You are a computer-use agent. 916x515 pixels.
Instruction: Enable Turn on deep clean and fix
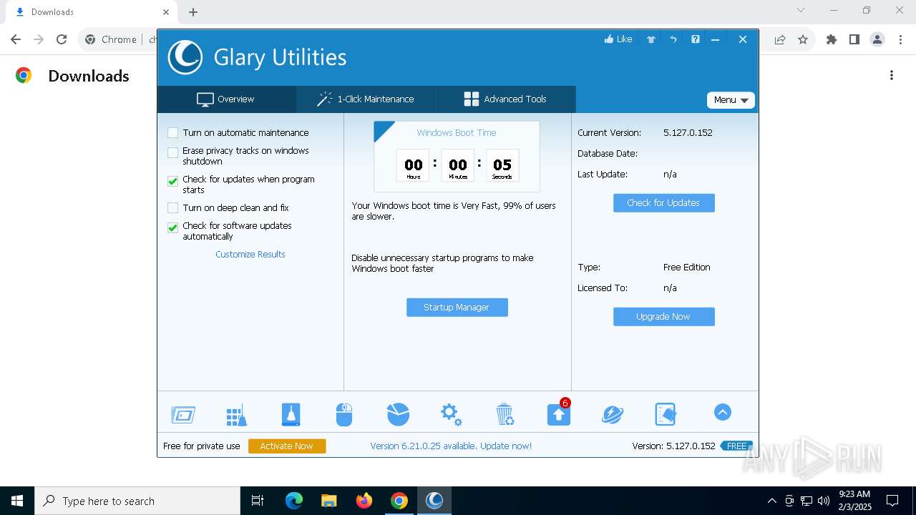pos(172,207)
